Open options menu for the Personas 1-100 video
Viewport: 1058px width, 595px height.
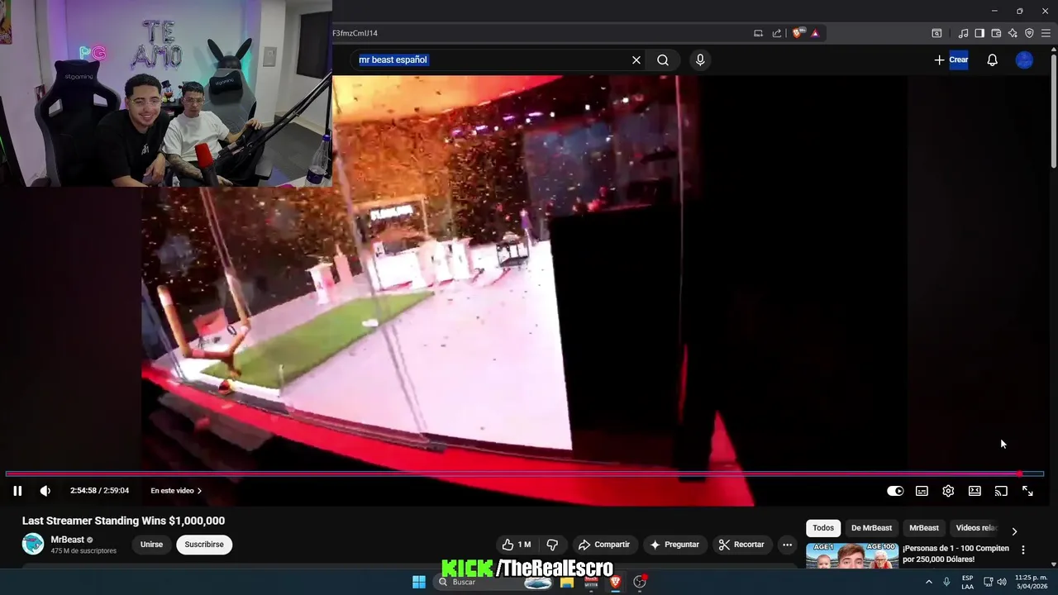pos(1022,550)
